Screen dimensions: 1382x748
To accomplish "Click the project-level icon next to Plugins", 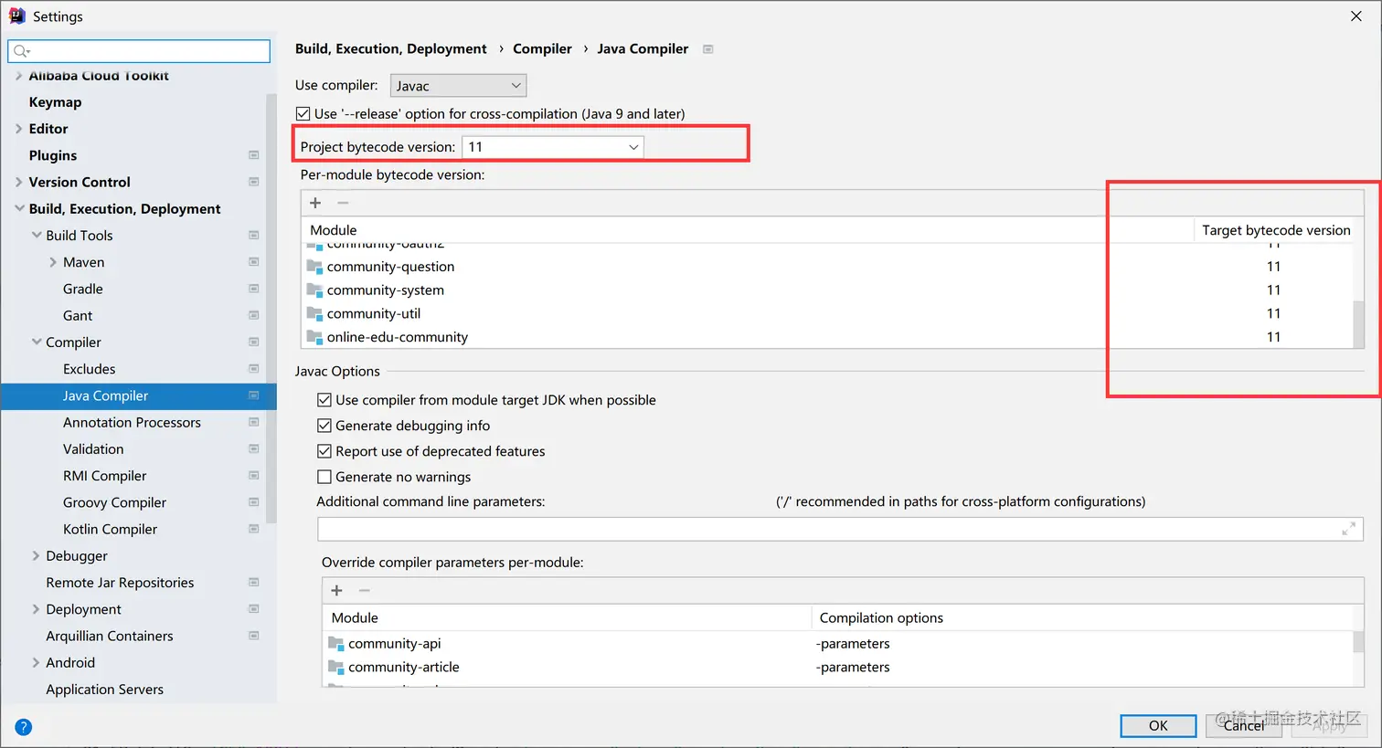I will 254,155.
